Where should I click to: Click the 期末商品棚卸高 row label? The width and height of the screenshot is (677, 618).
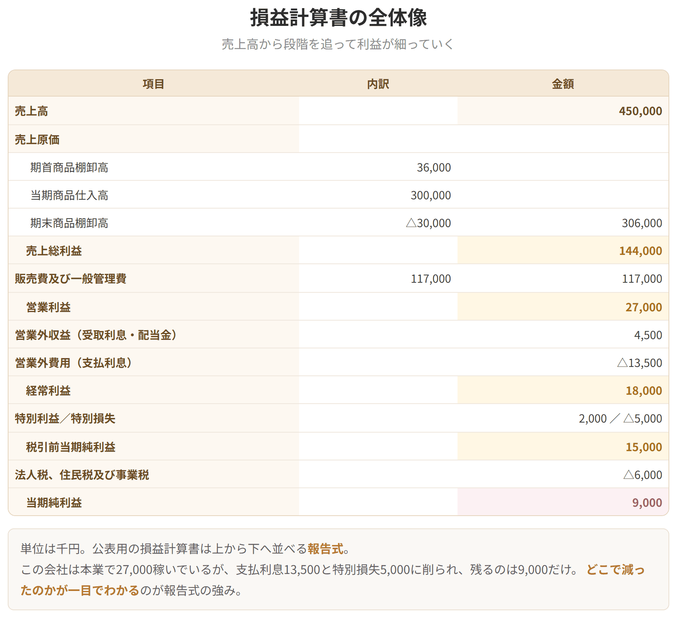tap(69, 223)
